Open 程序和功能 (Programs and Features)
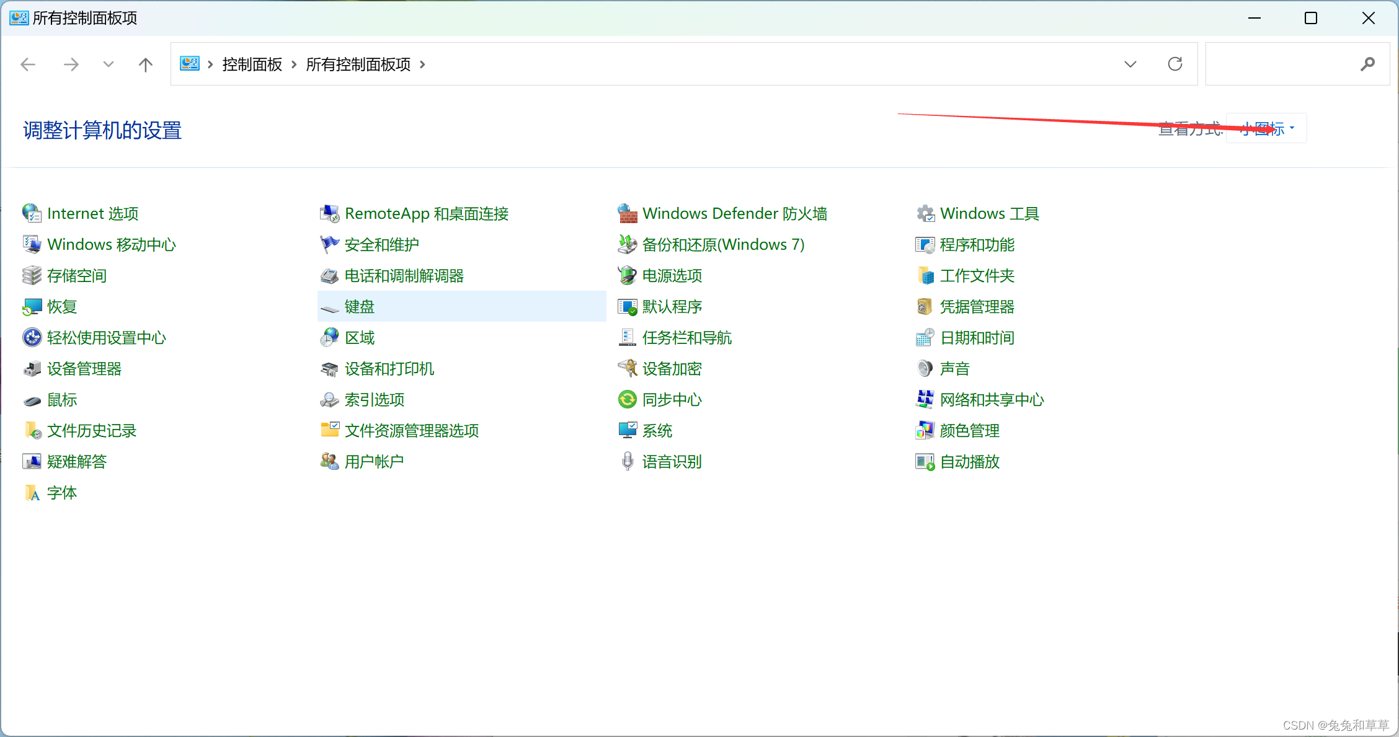Image resolution: width=1399 pixels, height=737 pixels. [x=977, y=245]
